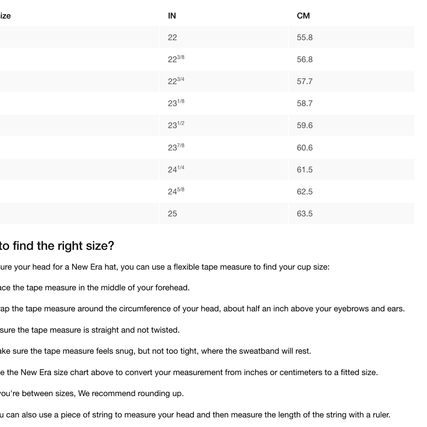This screenshot has height=427, width=427.
Task: Select the 24 1/4 inch cell
Action: coord(223,169)
